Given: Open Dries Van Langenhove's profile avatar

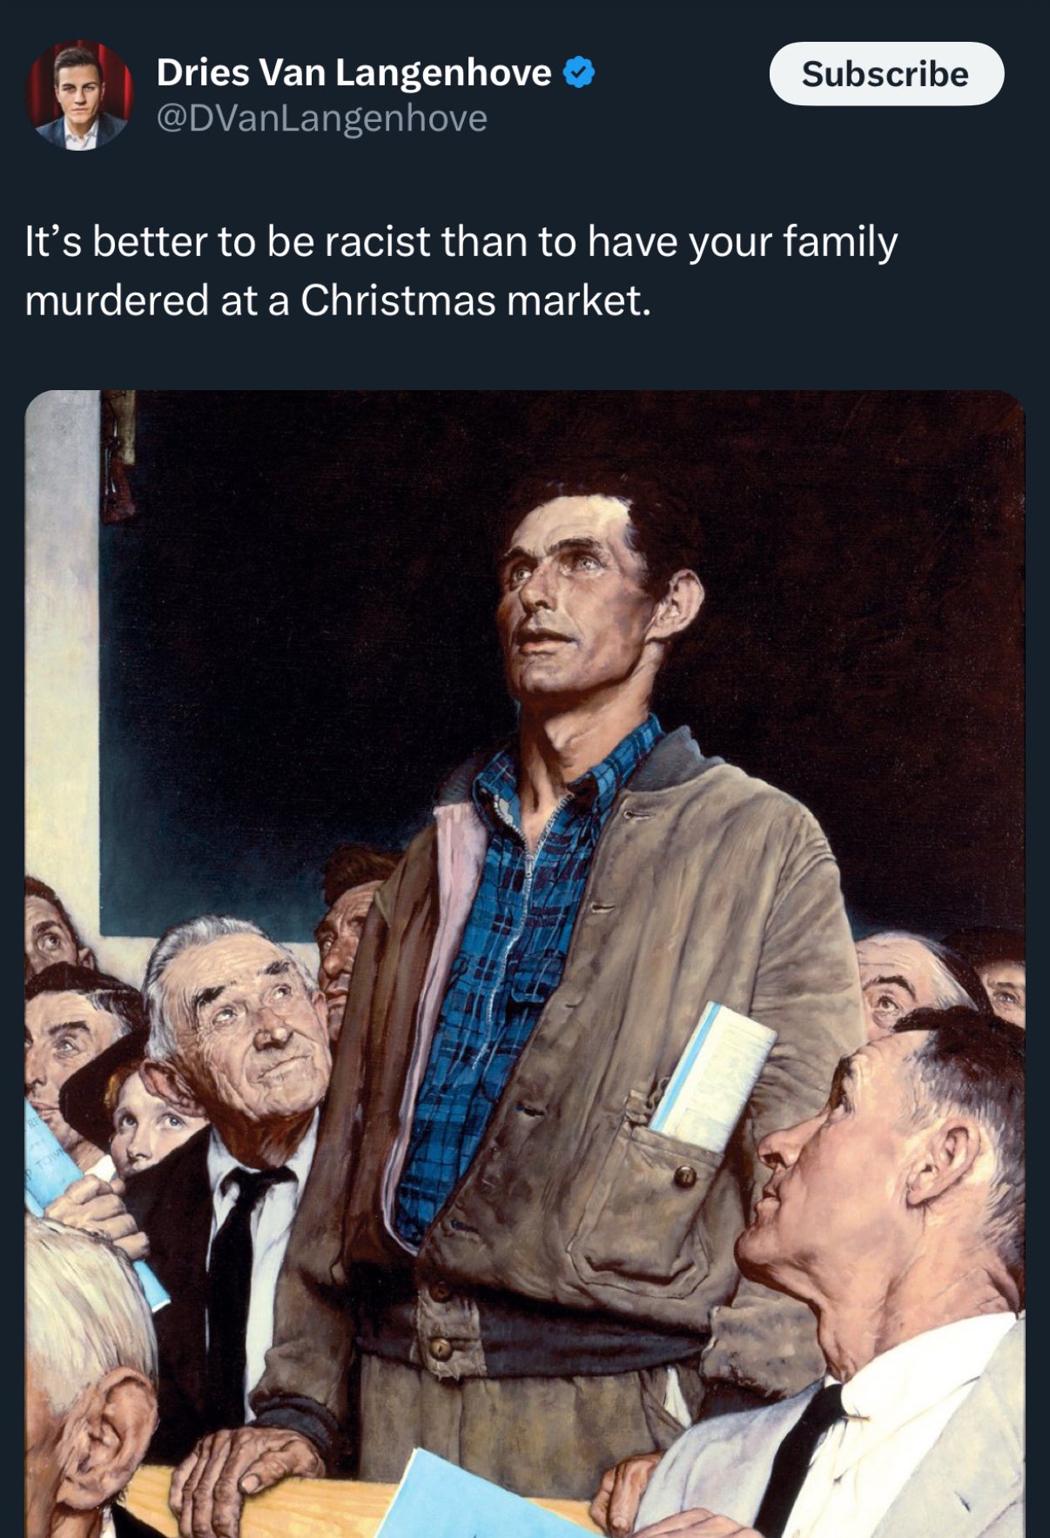Looking at the screenshot, I should click(79, 95).
